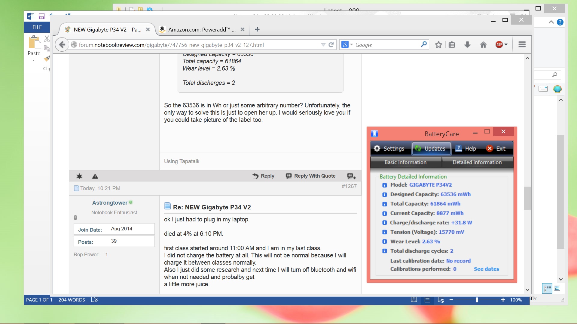Click the Word Save icon
577x324 pixels.
coord(41,16)
